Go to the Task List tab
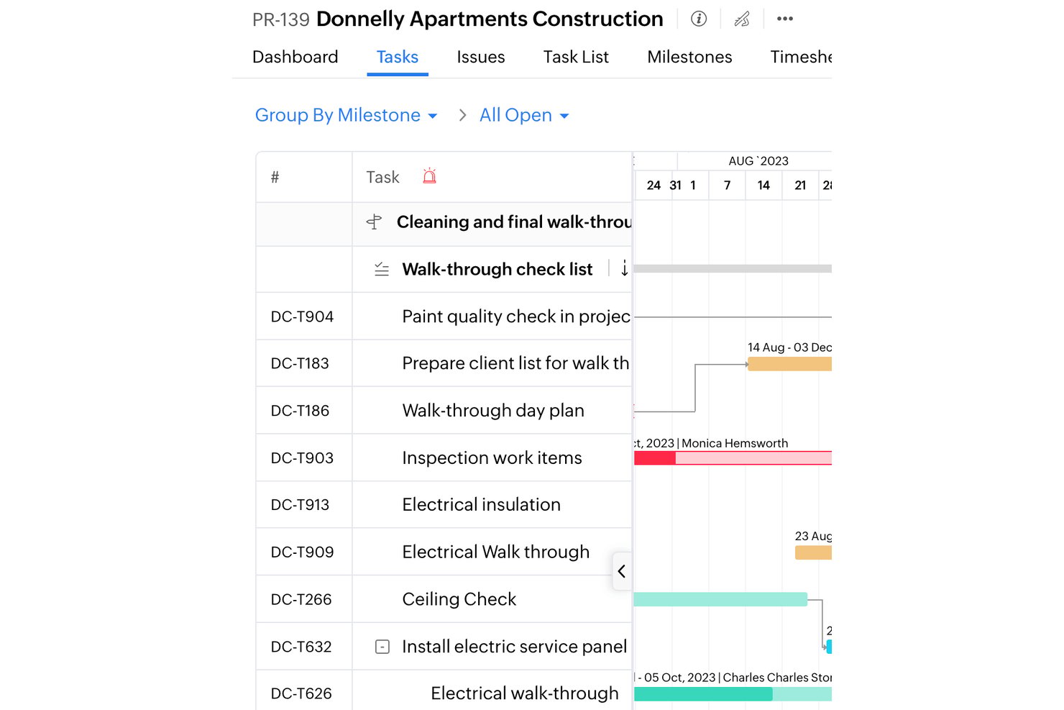1064x710 pixels. pyautogui.click(x=576, y=57)
